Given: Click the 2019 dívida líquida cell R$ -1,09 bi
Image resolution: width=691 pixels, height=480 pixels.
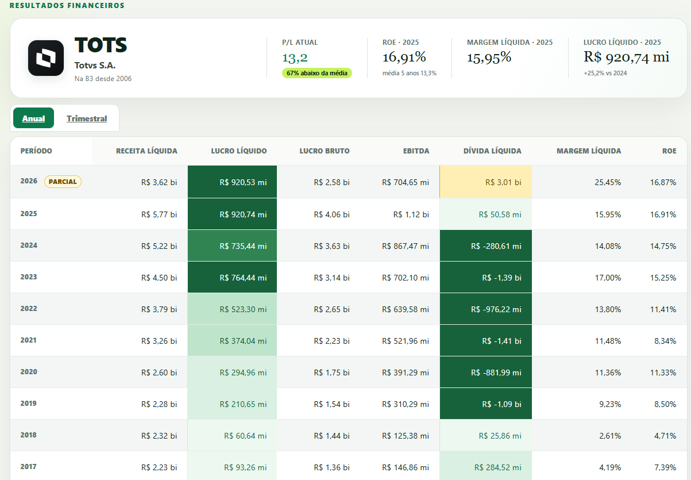Looking at the screenshot, I should 486,404.
